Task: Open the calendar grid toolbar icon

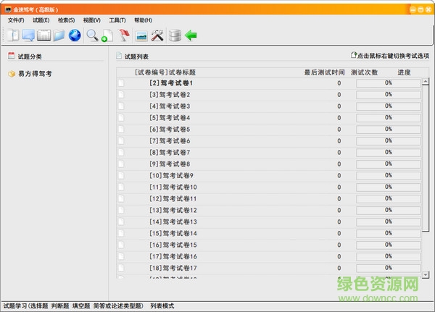Action: (43, 35)
